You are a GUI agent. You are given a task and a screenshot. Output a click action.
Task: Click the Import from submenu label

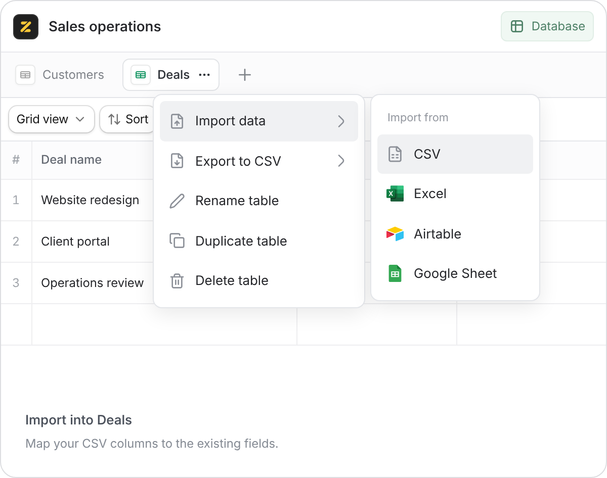pyautogui.click(x=418, y=118)
